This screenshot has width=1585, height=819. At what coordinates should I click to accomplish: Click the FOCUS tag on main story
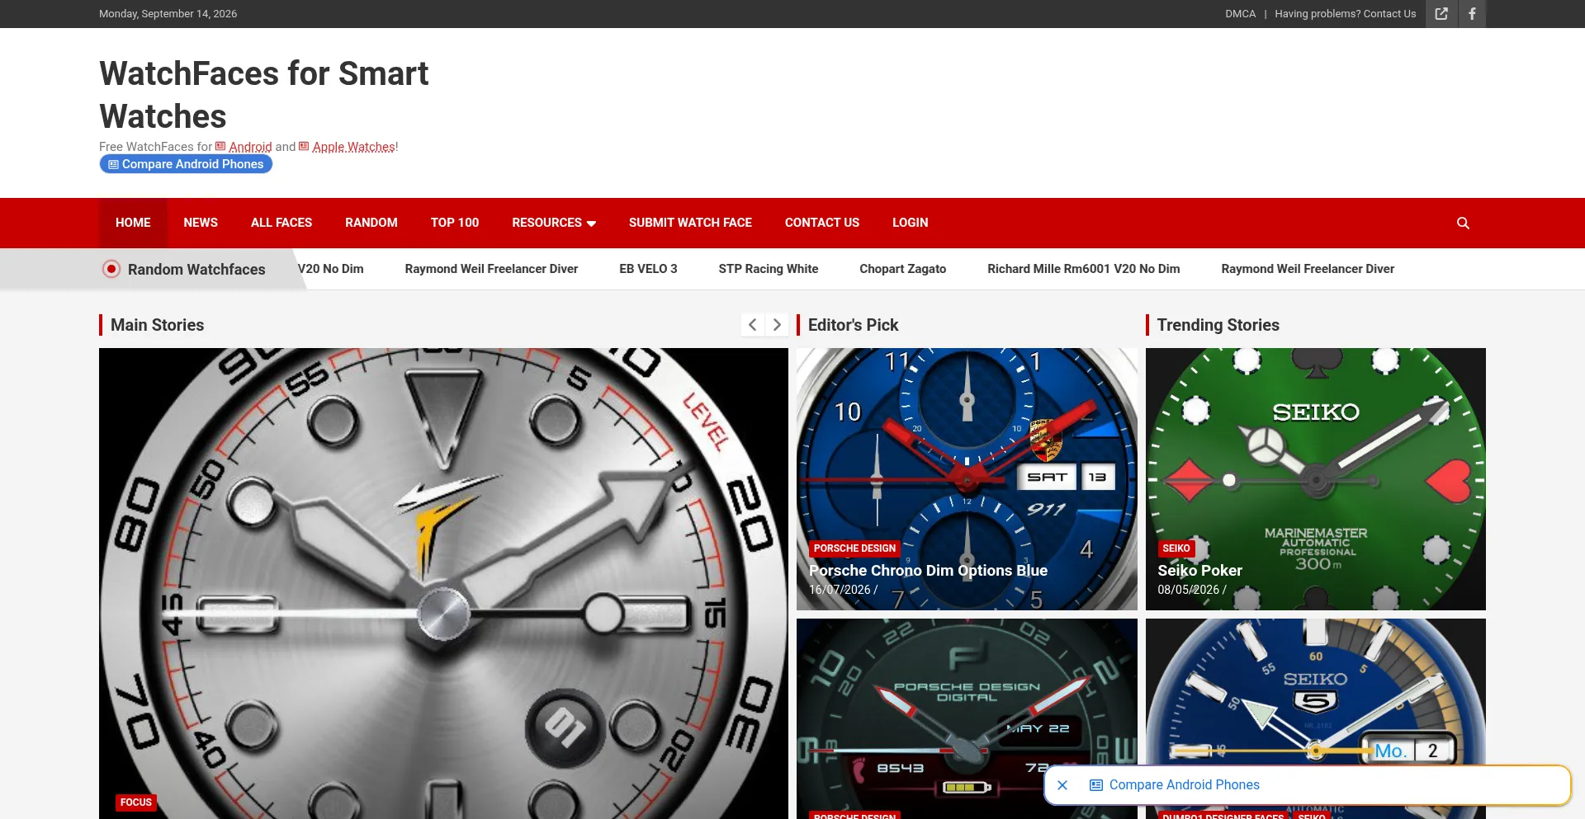click(x=136, y=803)
